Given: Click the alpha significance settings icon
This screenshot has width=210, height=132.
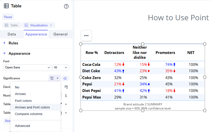Looking at the screenshot, I should pyautogui.click(x=65, y=78).
